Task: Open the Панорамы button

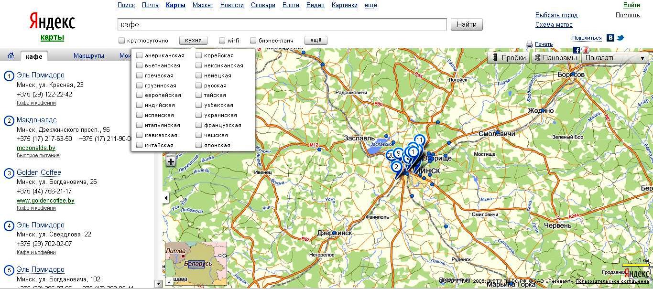Action: 555,58
